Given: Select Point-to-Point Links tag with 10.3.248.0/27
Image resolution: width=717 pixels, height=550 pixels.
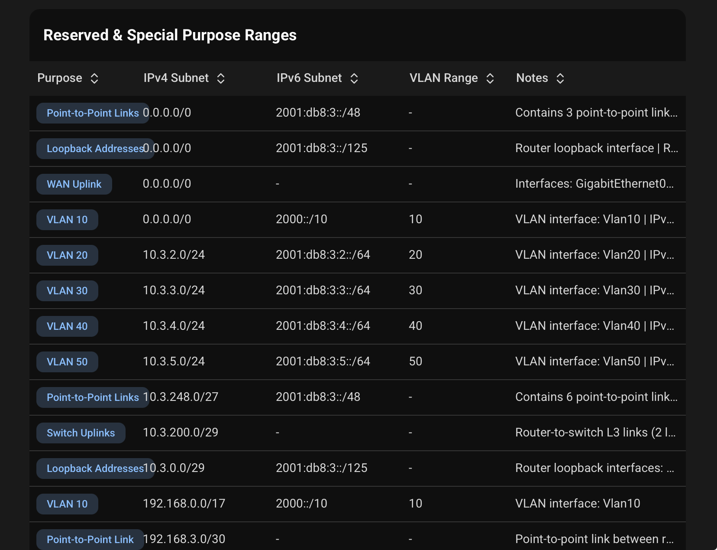Looking at the screenshot, I should [93, 397].
